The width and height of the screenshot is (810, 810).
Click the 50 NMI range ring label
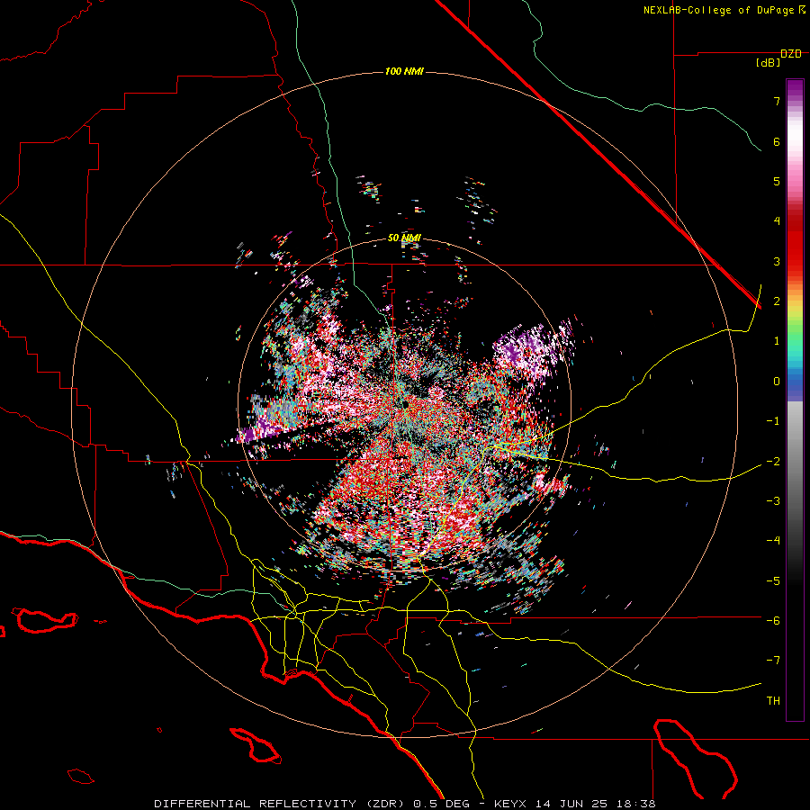404,238
